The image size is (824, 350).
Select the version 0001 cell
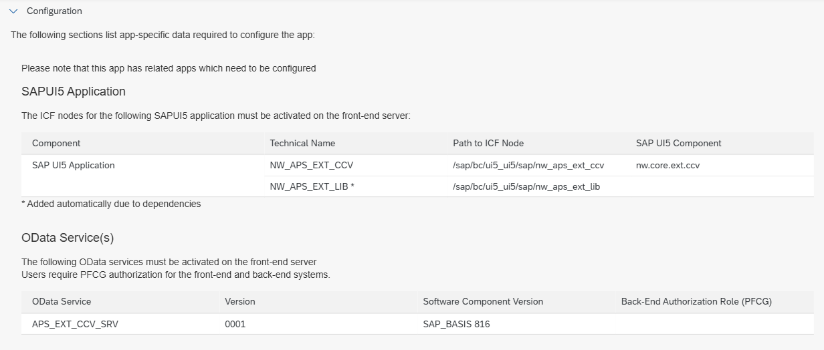(x=235, y=325)
